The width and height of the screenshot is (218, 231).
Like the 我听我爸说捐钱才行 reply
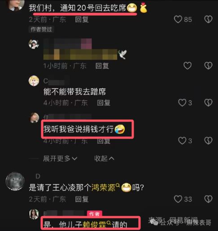pyautogui.click(x=182, y=141)
